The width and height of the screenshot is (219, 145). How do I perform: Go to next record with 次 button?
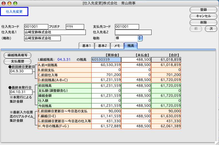211,29
